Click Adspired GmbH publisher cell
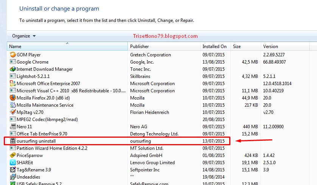The height and width of the screenshot is (185, 317). point(146,155)
